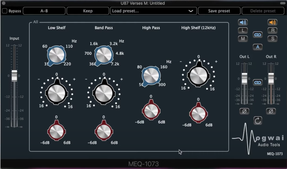287x169 pixels.
Task: Click the window title U87 Verses M: Untitled
Action: (x=143, y=3)
